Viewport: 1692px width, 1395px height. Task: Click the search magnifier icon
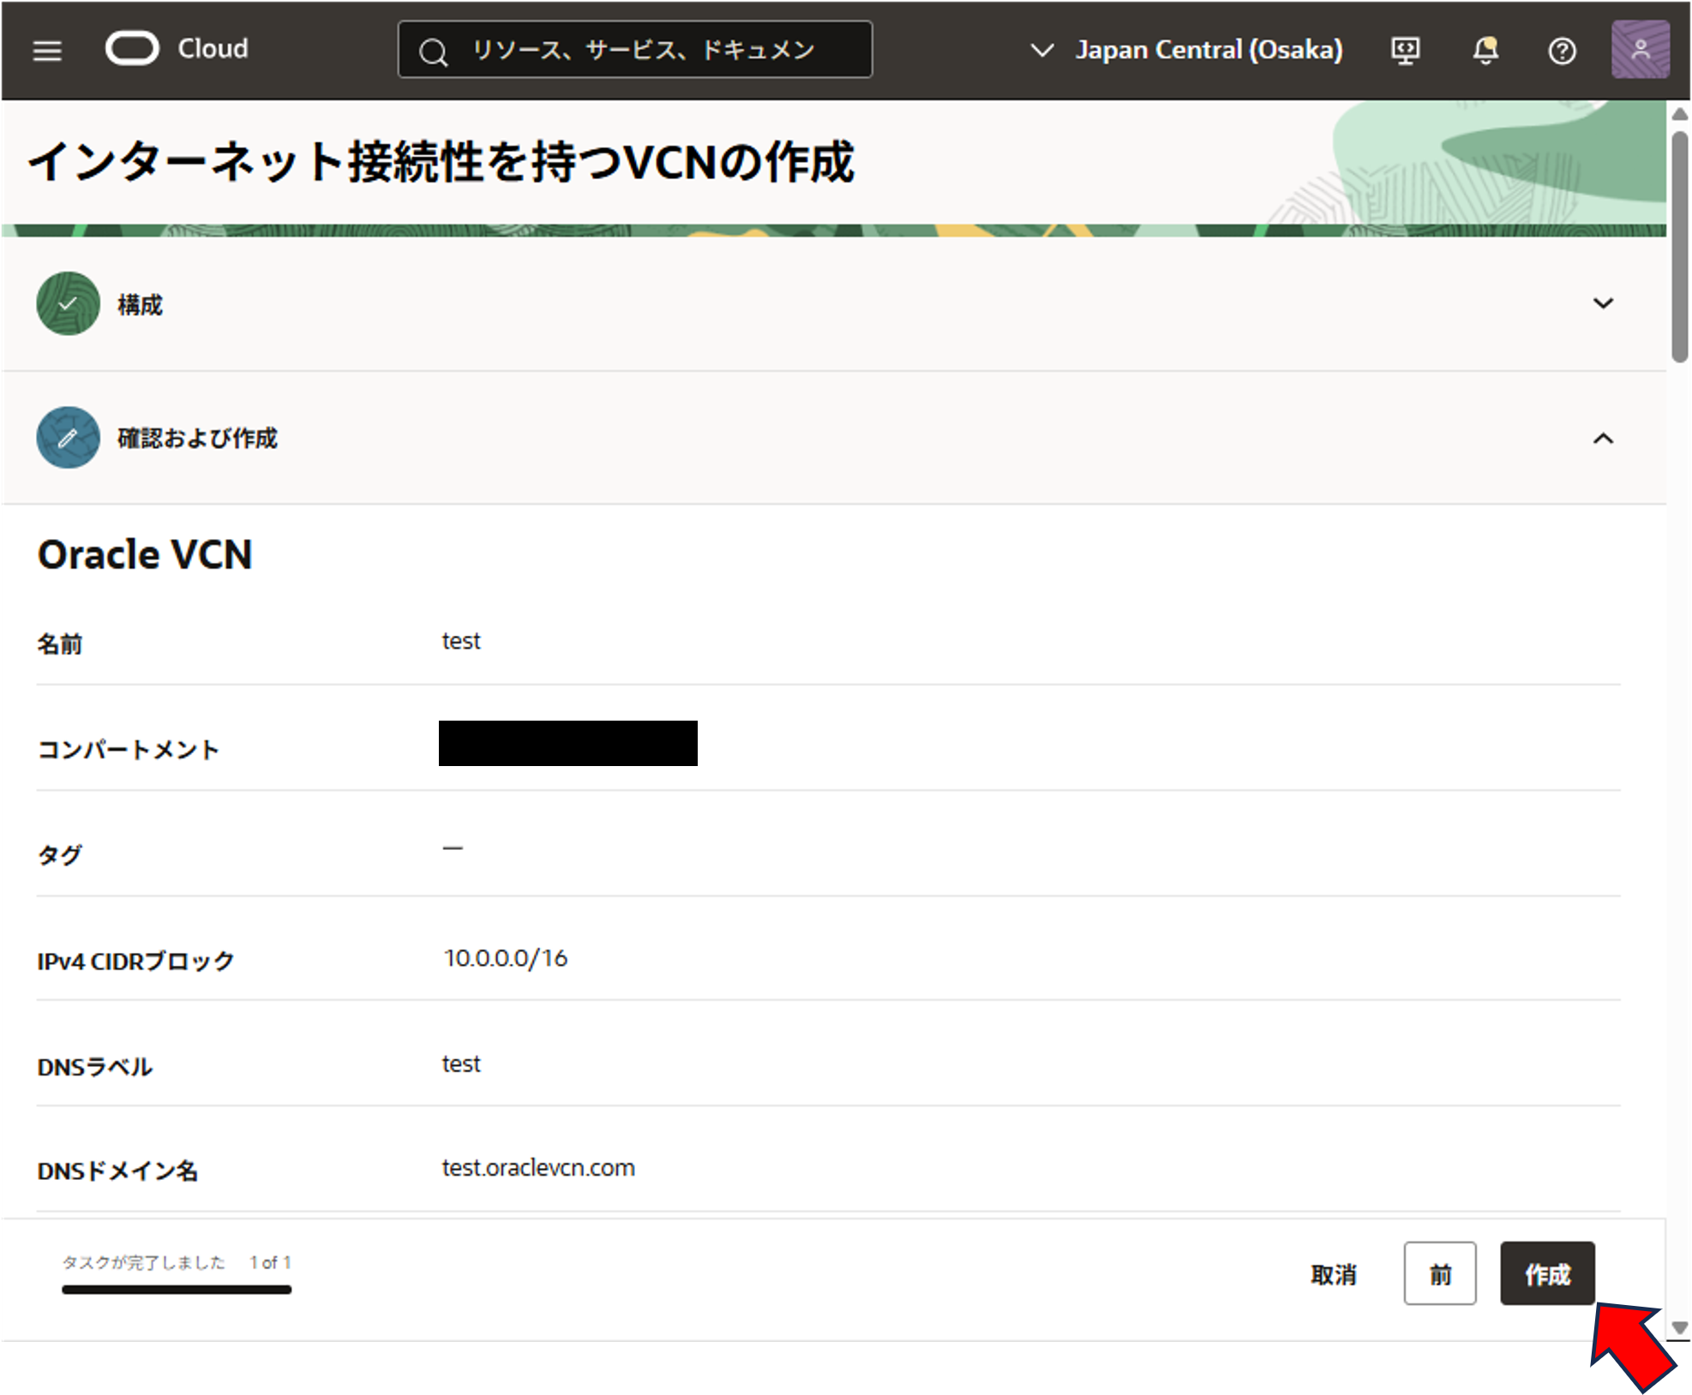pyautogui.click(x=434, y=52)
